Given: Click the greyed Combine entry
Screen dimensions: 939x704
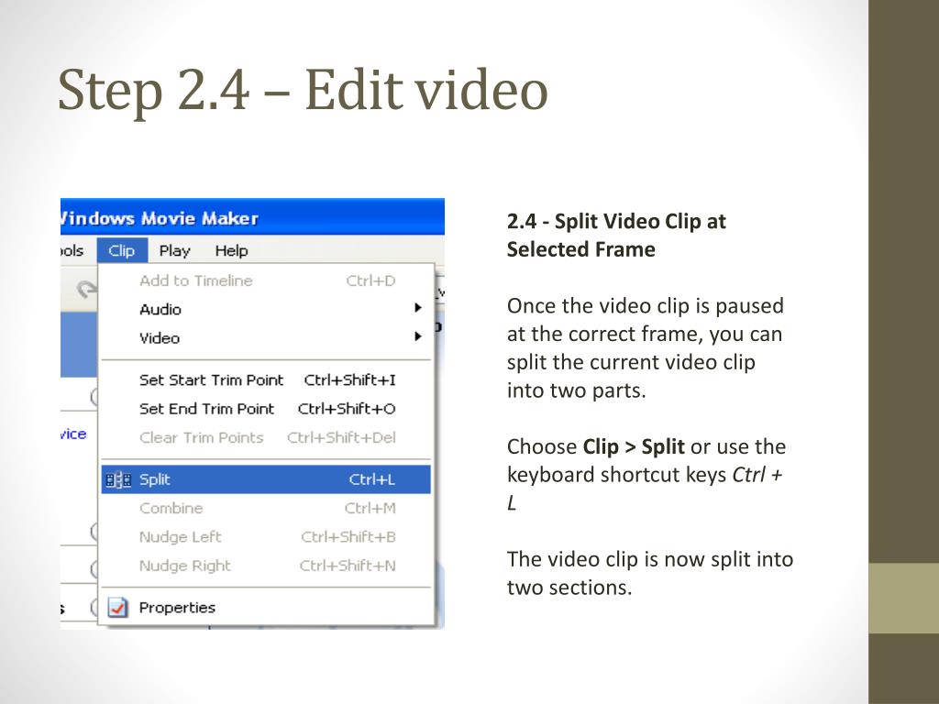Looking at the screenshot, I should pyautogui.click(x=266, y=508).
